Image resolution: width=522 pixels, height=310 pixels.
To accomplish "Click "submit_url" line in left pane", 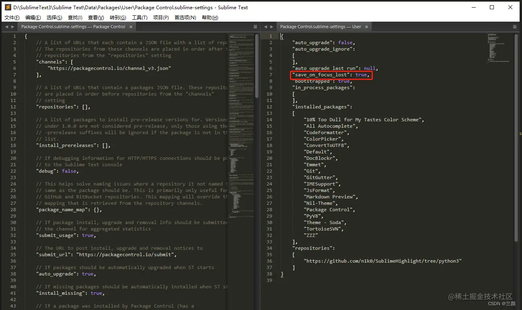I will [106, 255].
